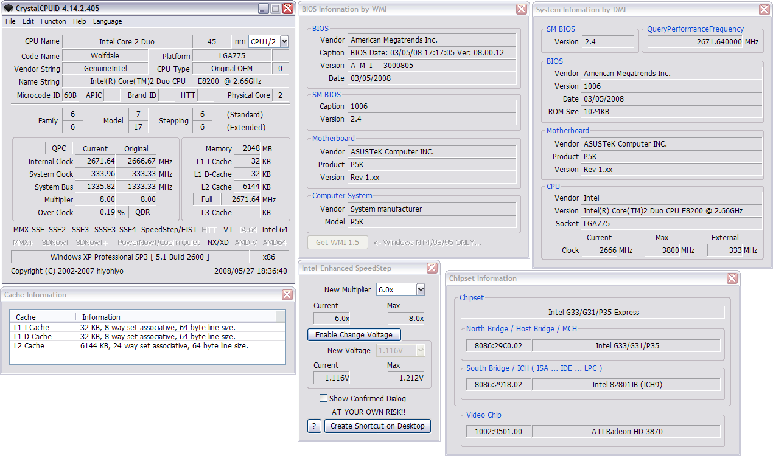Click the Full cache speed button
The width and height of the screenshot is (773, 456).
tap(207, 199)
